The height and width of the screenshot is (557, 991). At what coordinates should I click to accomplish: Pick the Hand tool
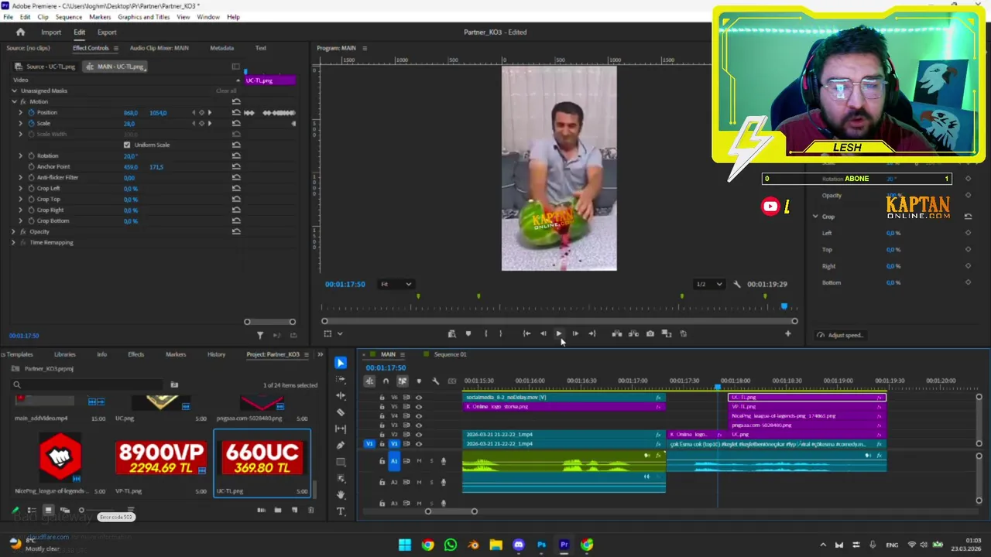pos(341,494)
